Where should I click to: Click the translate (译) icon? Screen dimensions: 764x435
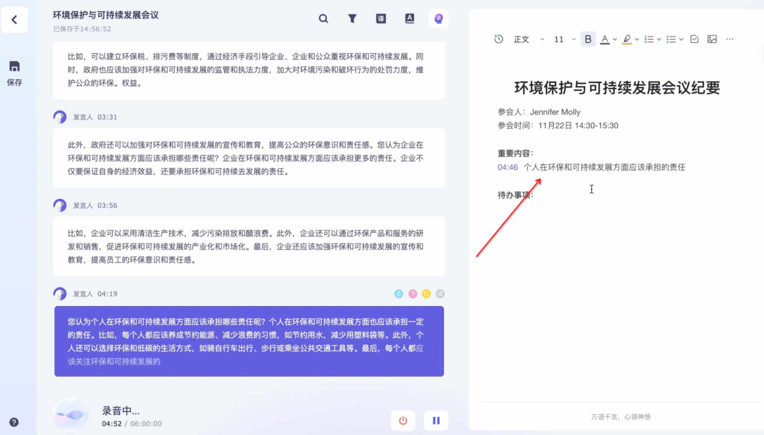381,19
